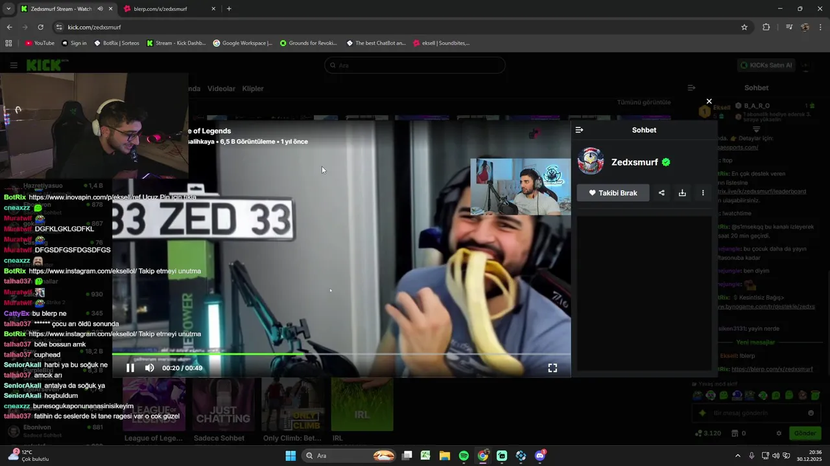Image resolution: width=830 pixels, height=466 pixels.
Task: Open apps grid in bookmarks bar
Action: pos(8,43)
